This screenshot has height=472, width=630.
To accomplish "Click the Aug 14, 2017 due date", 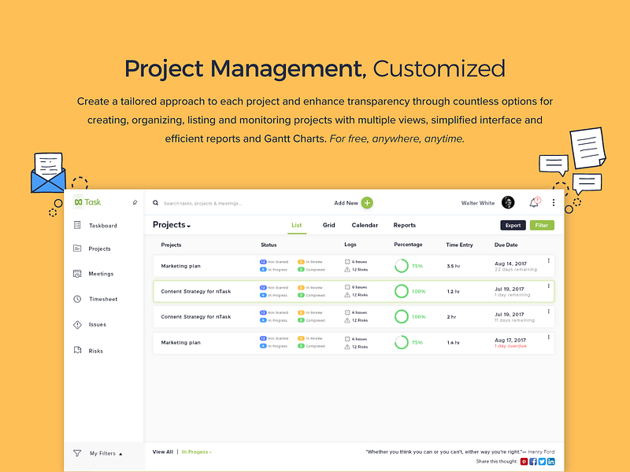I will pos(510,264).
